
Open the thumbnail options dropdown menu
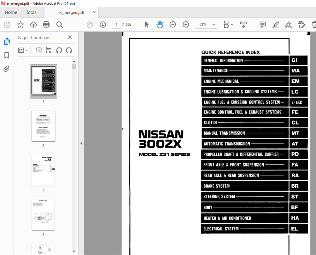(x=23, y=50)
